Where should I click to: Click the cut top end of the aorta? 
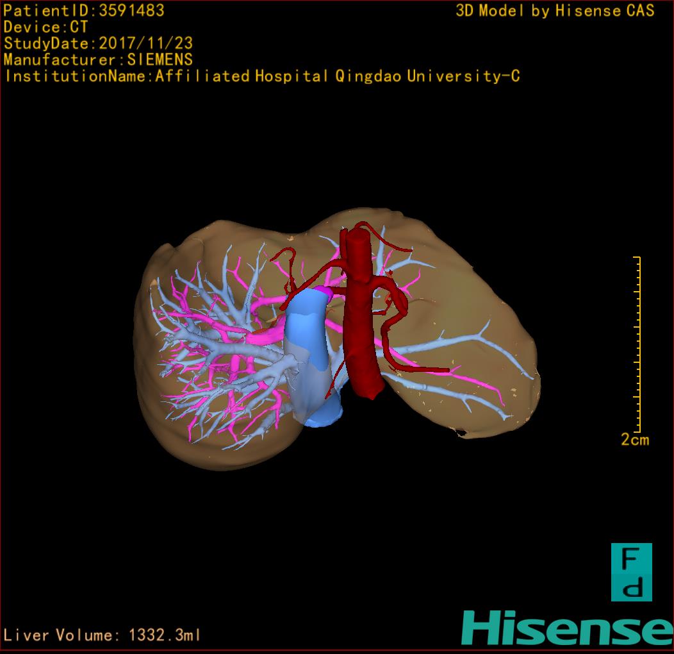356,237
